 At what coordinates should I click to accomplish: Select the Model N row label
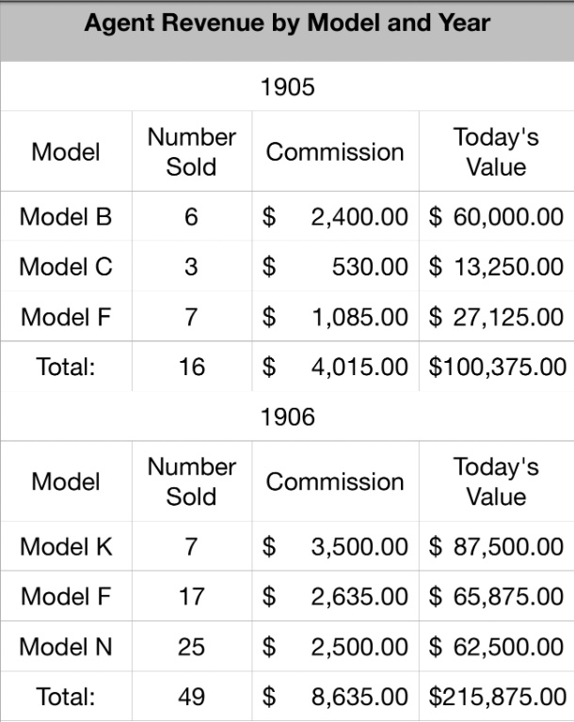[66, 647]
